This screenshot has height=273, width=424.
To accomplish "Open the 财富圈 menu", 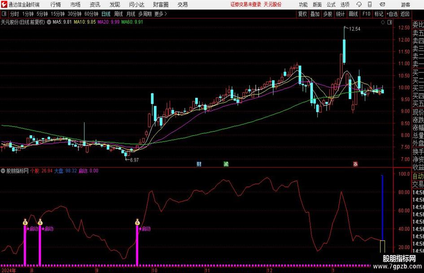I will [161, 4].
